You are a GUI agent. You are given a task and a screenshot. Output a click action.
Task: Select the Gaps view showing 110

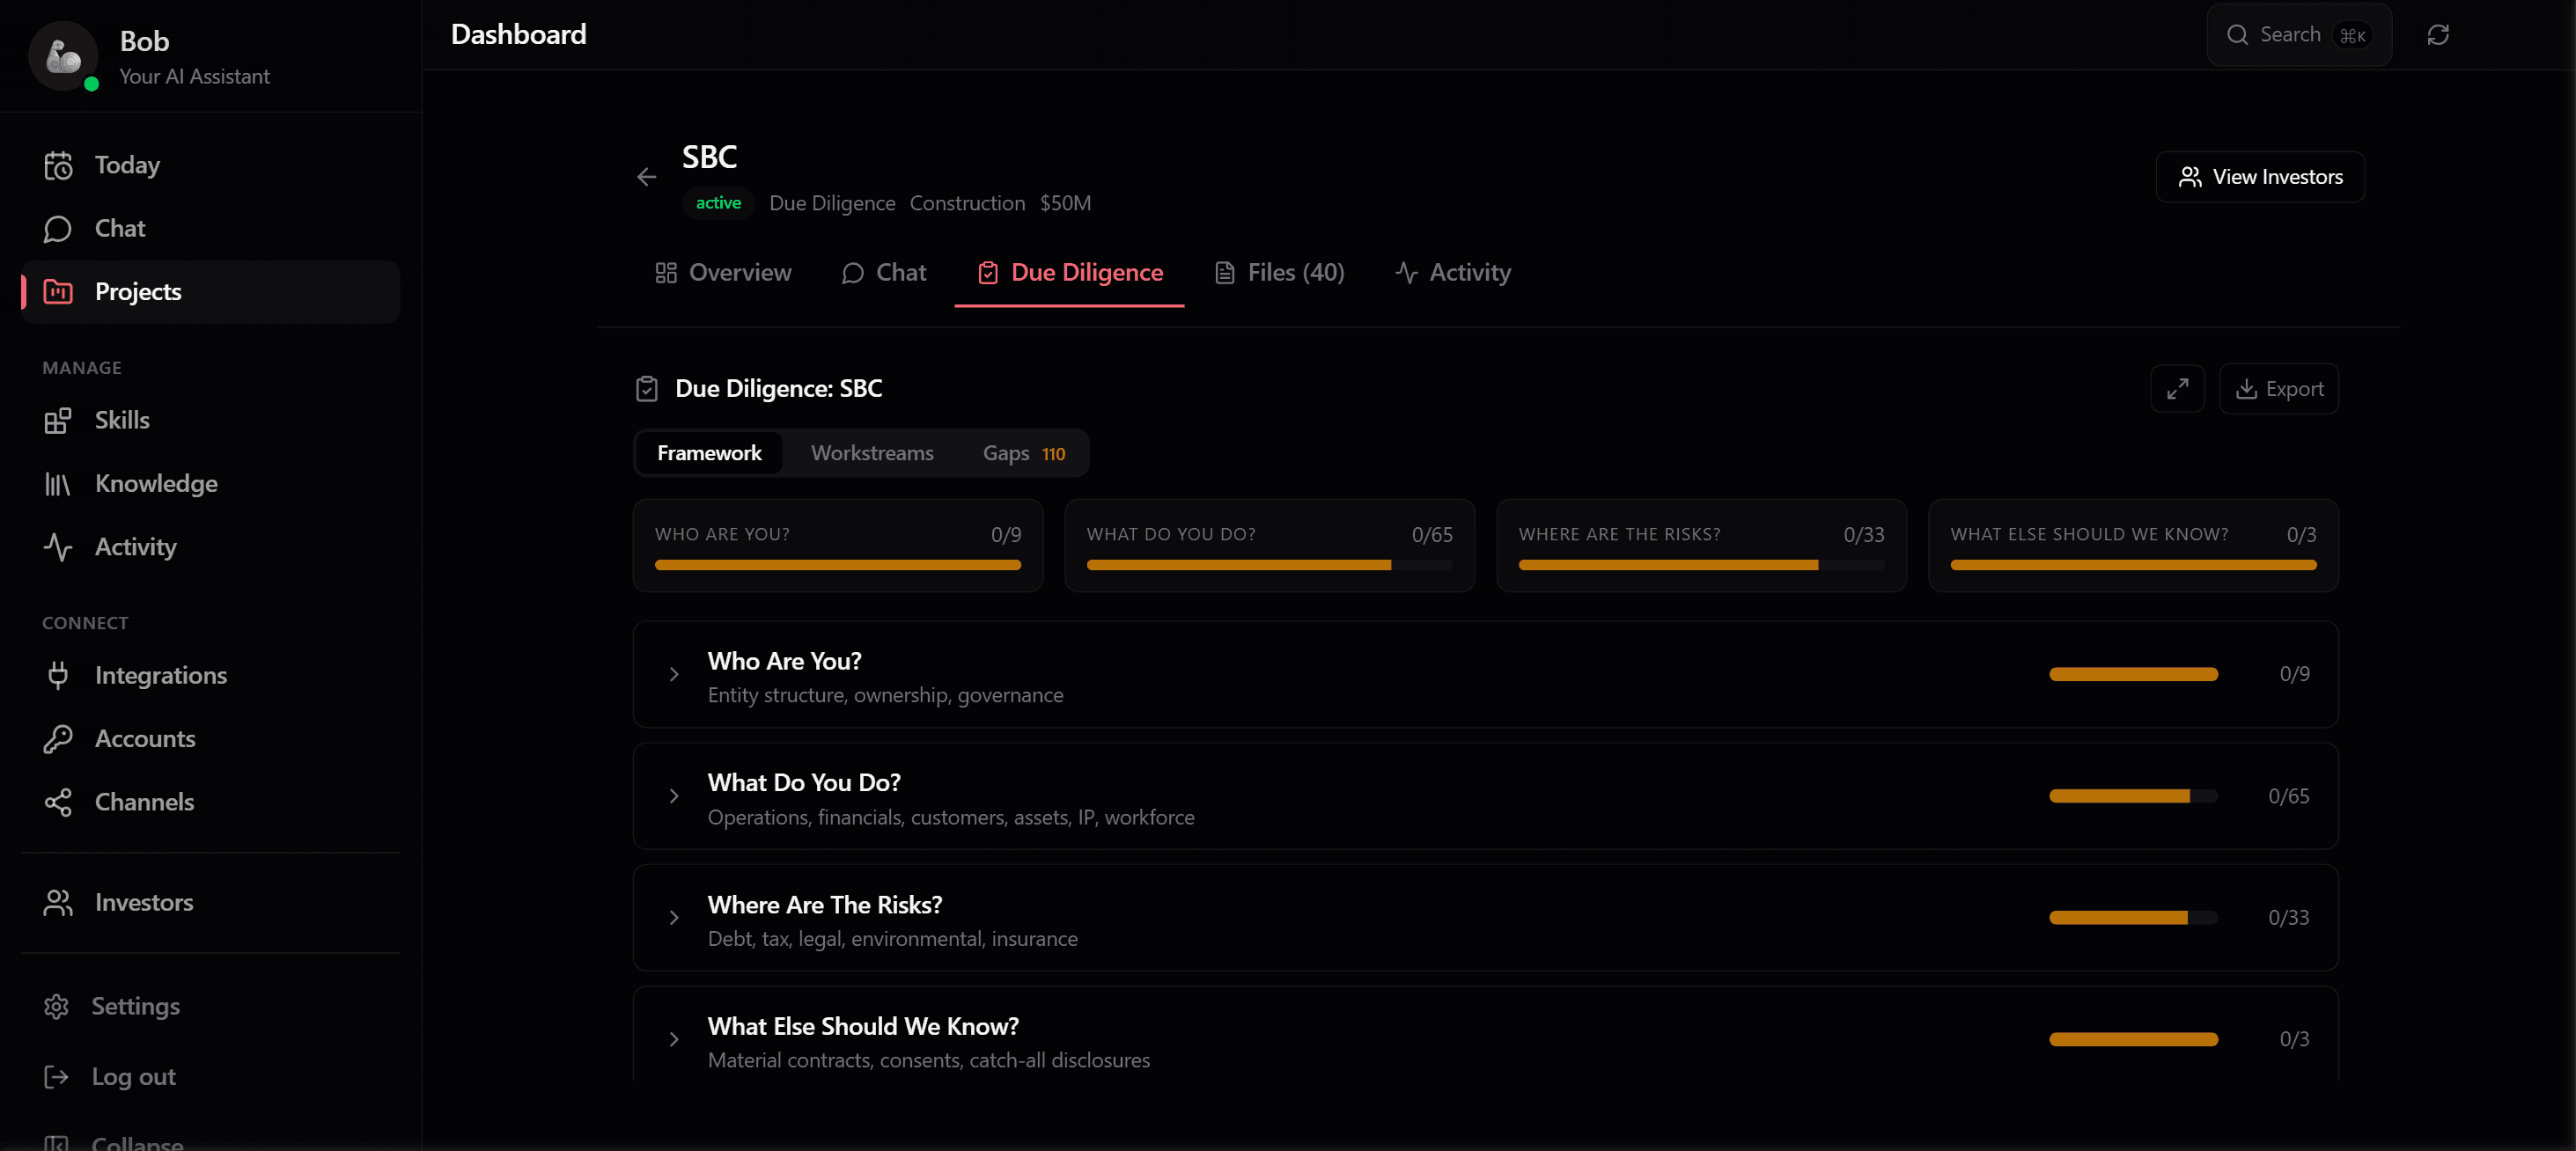point(1021,452)
